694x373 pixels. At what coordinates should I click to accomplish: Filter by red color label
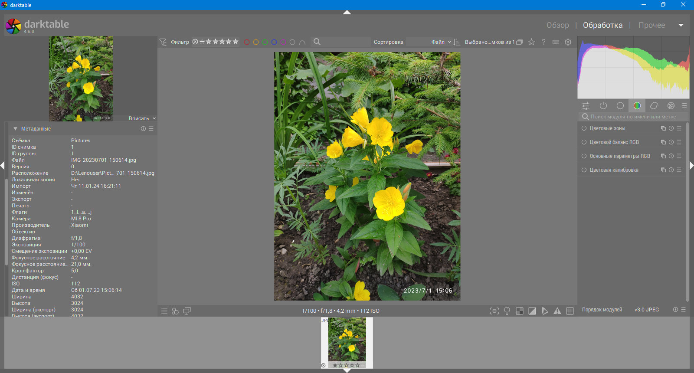pos(247,42)
